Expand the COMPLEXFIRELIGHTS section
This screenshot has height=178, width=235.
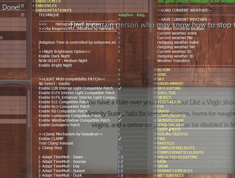point(155,148)
